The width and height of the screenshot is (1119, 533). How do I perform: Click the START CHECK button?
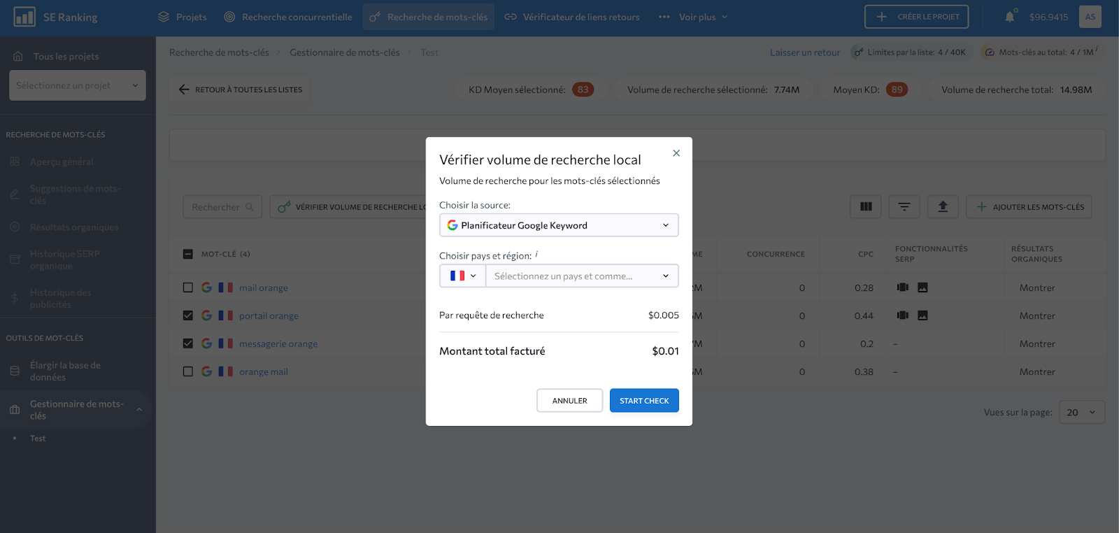[x=644, y=401]
